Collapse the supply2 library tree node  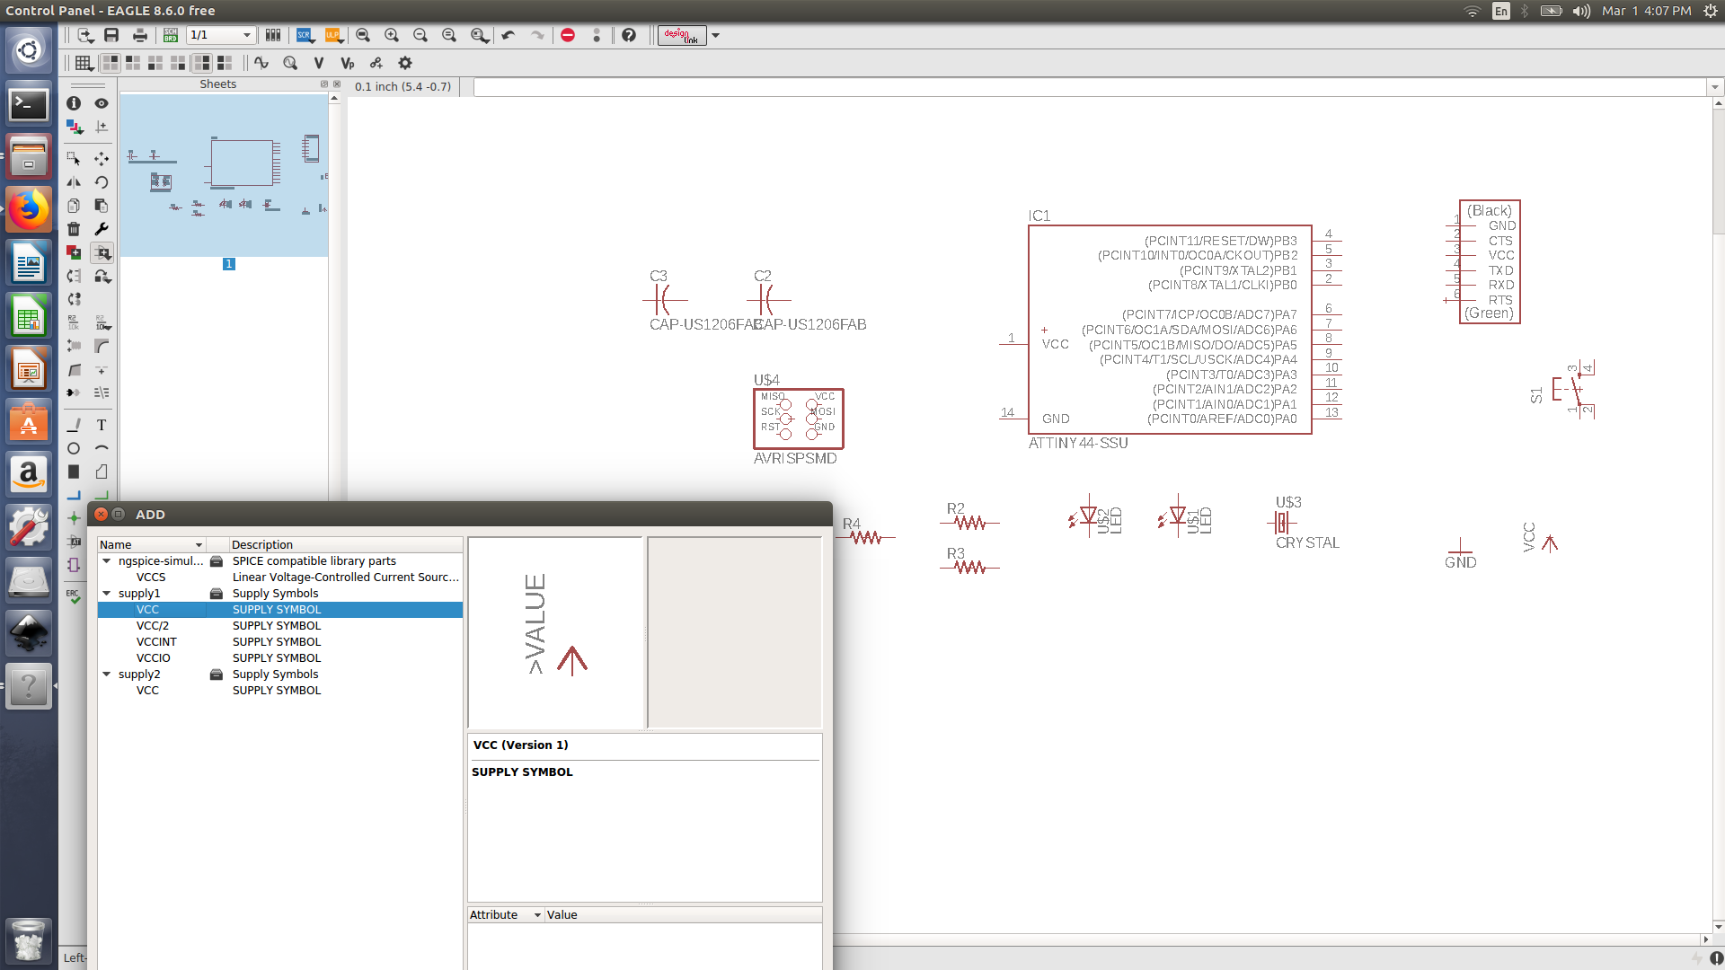pos(107,675)
